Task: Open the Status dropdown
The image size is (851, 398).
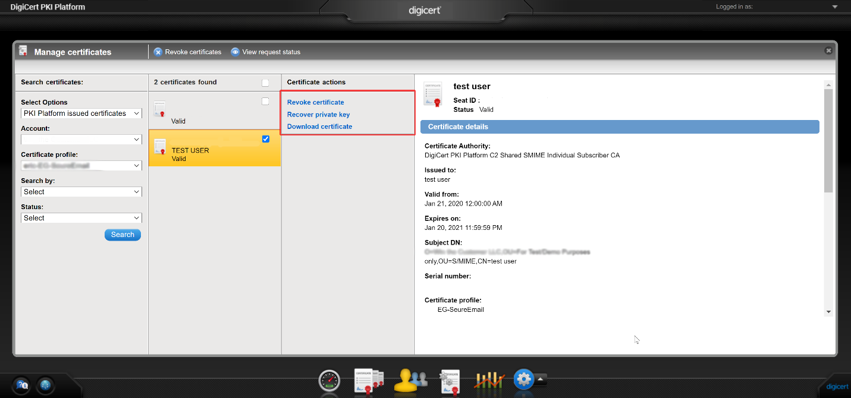Action: [81, 218]
